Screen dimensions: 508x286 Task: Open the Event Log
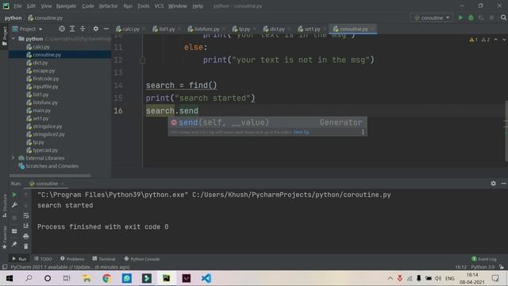pos(484,259)
